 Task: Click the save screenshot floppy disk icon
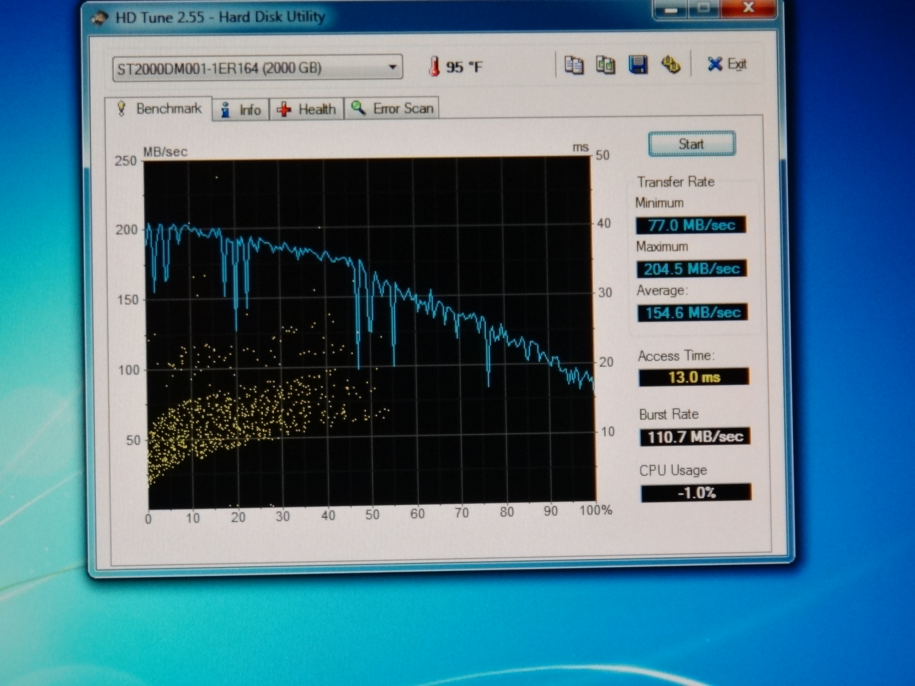point(638,65)
